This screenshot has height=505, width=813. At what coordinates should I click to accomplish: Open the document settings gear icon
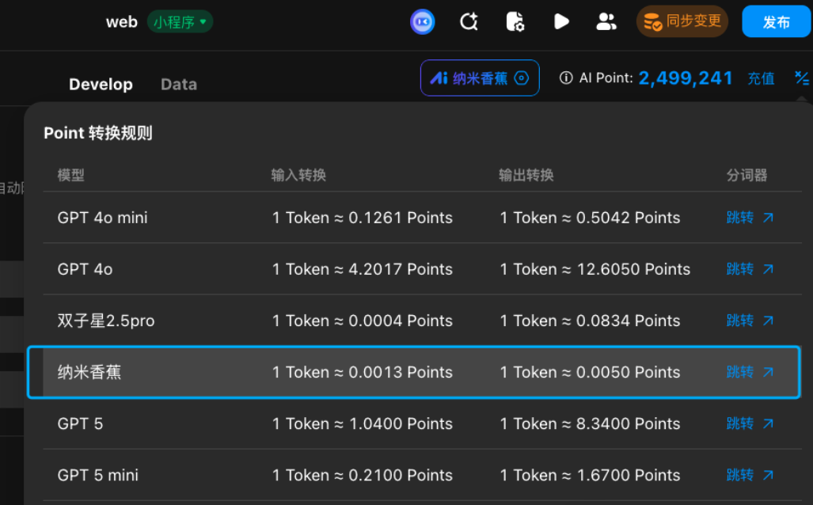pos(515,22)
